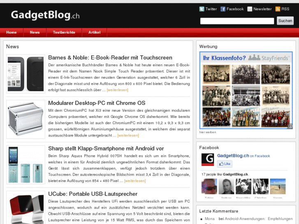
Task: Click the GadgetBlog.ch site logo
Action: point(45,15)
